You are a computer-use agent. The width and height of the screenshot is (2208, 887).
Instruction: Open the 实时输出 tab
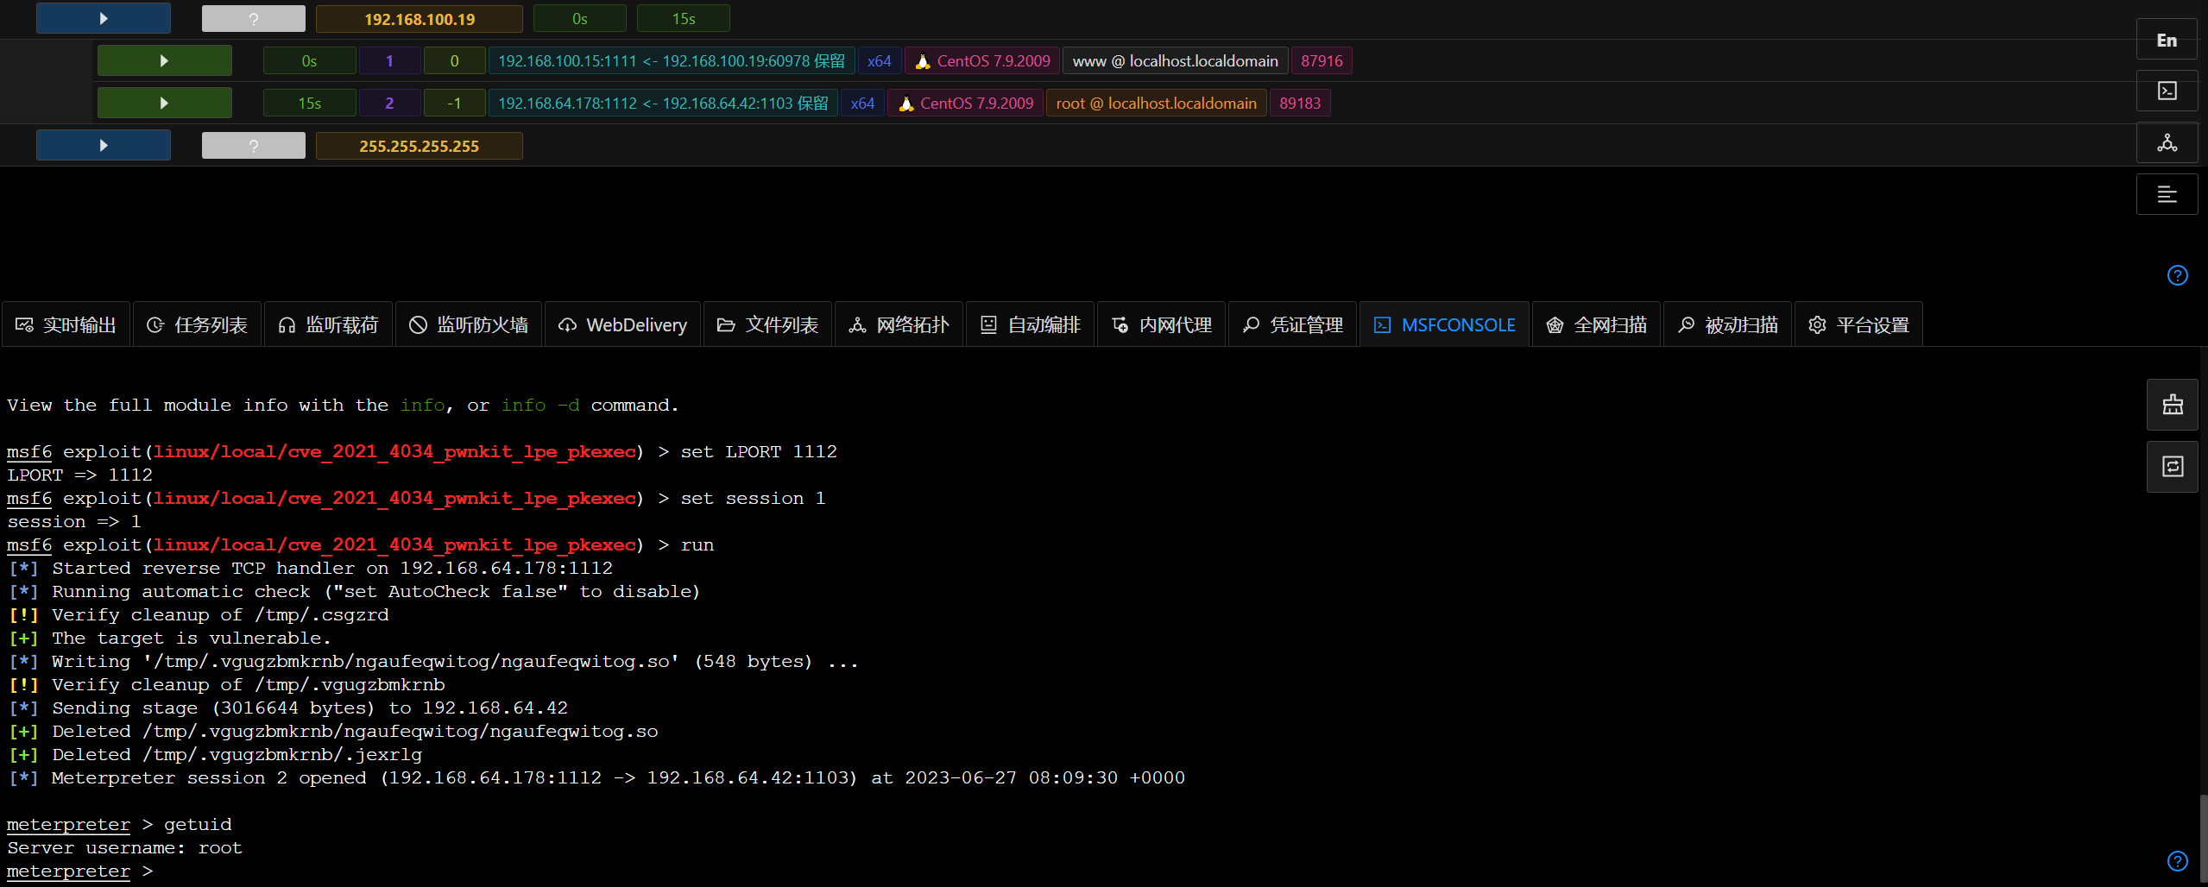(x=66, y=324)
